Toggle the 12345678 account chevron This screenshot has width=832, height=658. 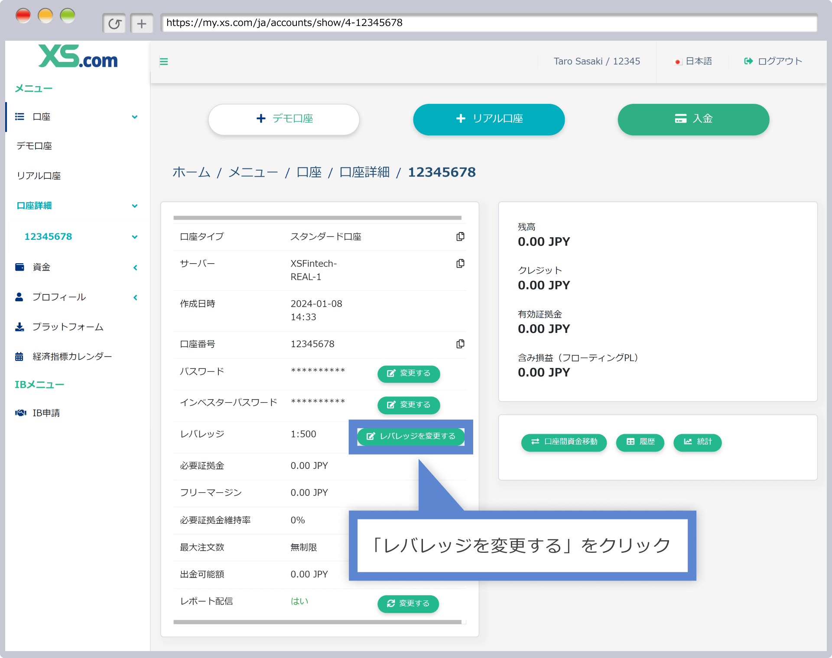pos(135,237)
